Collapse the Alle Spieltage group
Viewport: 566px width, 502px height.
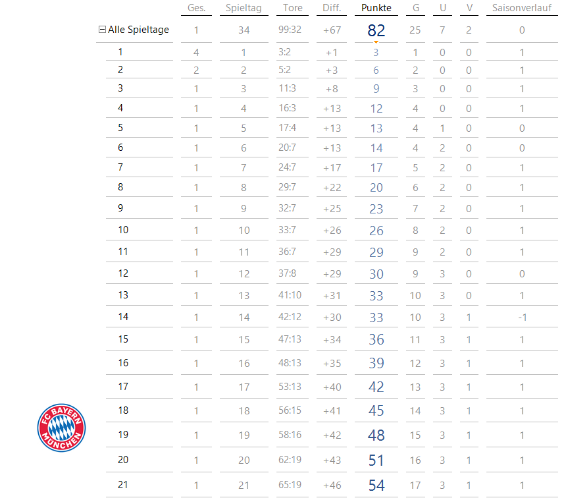(102, 30)
